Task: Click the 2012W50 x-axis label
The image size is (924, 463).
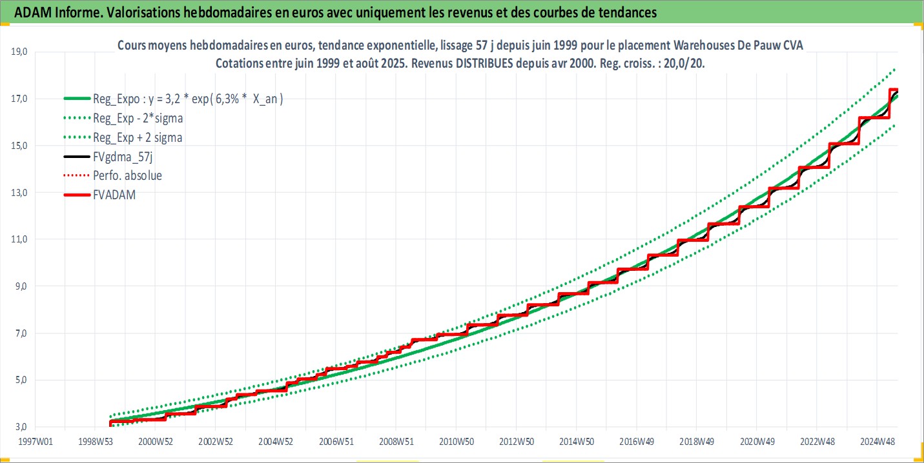Action: click(516, 442)
